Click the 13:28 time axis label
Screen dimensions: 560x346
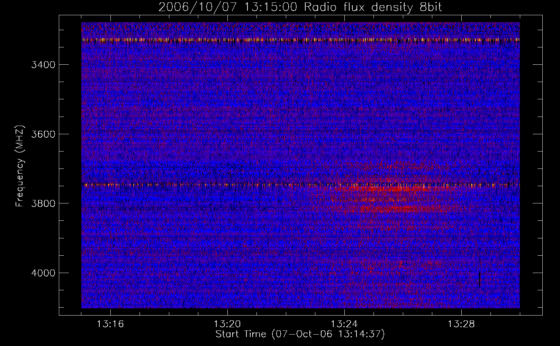click(x=461, y=324)
